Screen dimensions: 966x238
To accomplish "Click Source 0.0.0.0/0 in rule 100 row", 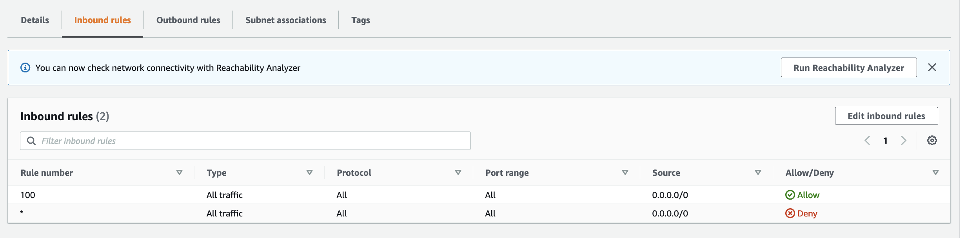I will pyautogui.click(x=670, y=195).
